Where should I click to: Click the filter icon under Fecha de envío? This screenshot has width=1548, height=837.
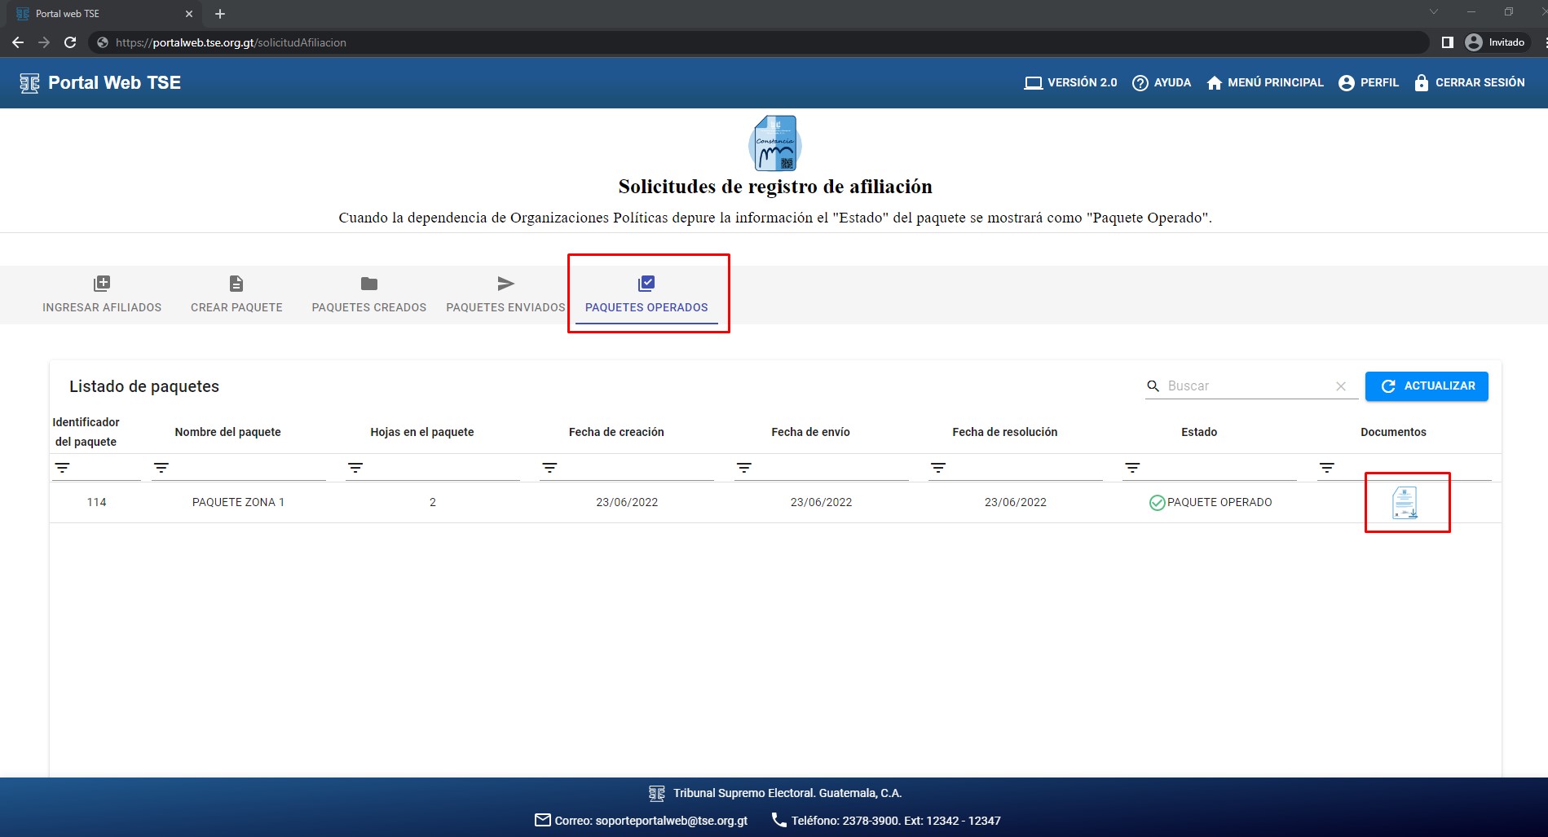coord(743,468)
